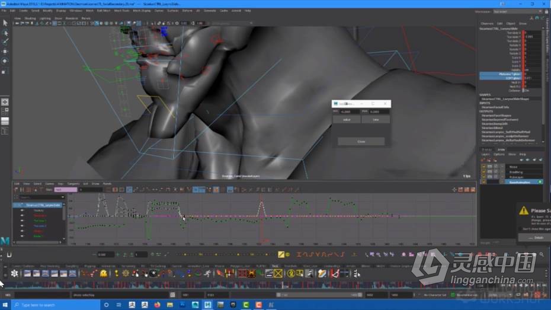Click the red current-time marker in Graph Editor
The height and width of the screenshot is (310, 551).
(x=261, y=218)
